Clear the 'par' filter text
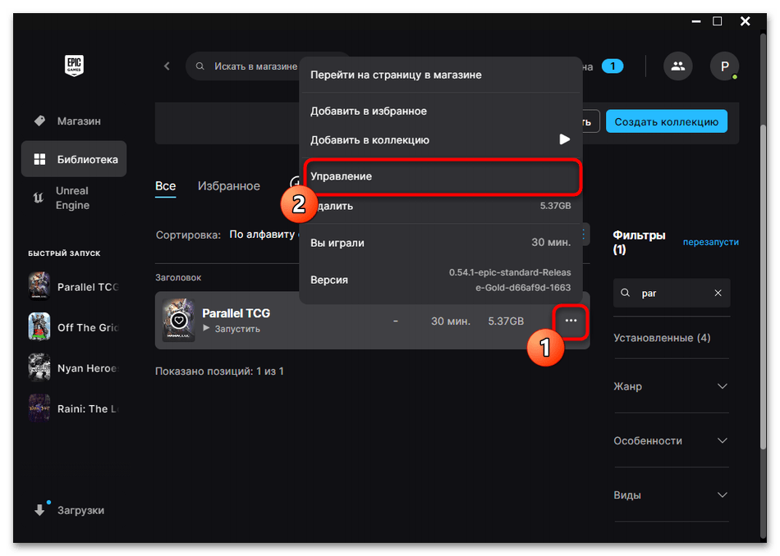 tap(718, 293)
